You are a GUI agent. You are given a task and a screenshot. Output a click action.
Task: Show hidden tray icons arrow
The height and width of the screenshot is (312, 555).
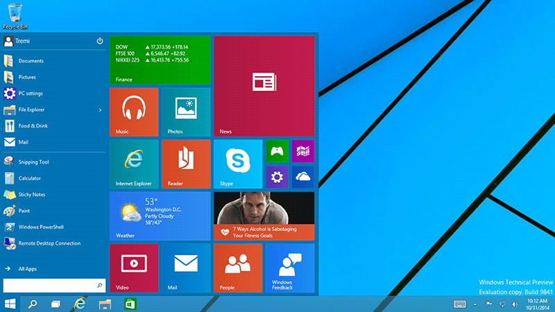(x=475, y=304)
